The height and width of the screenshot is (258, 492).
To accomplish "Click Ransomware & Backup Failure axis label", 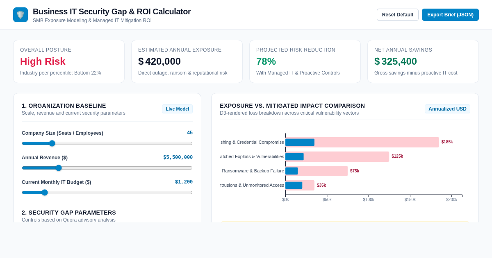I will (x=253, y=171).
